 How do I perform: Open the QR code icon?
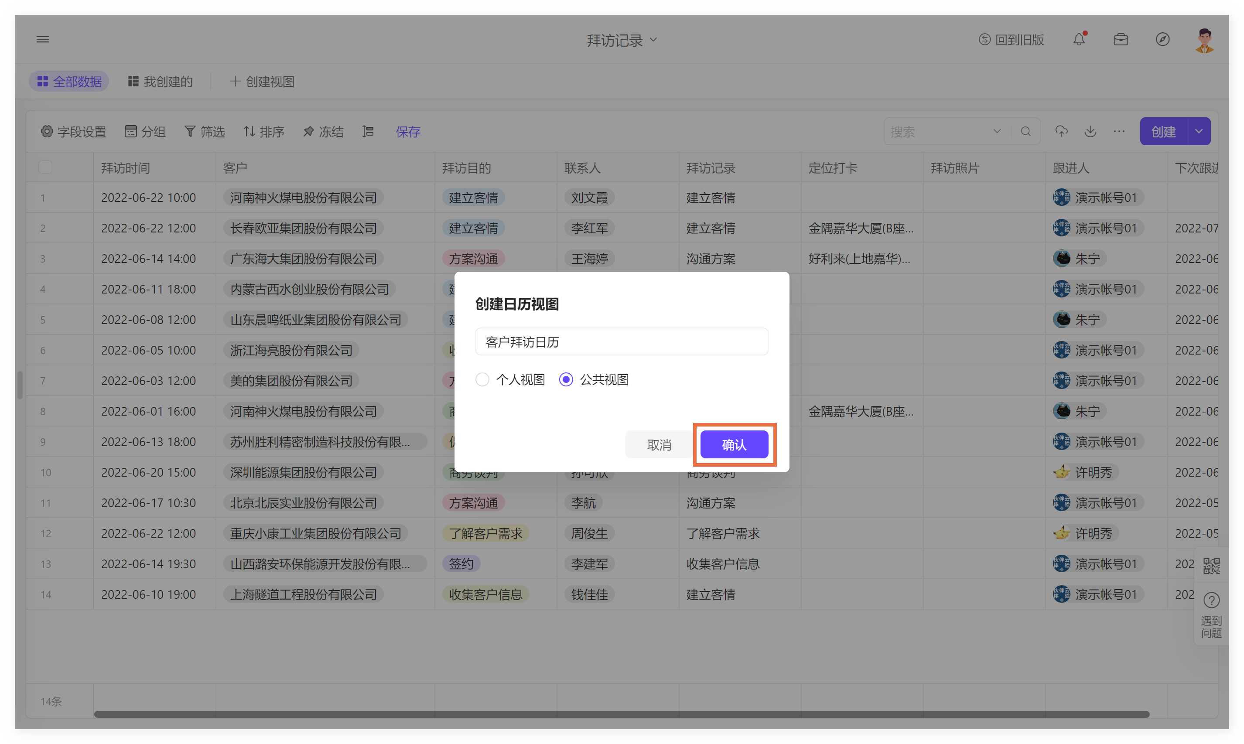click(1211, 566)
